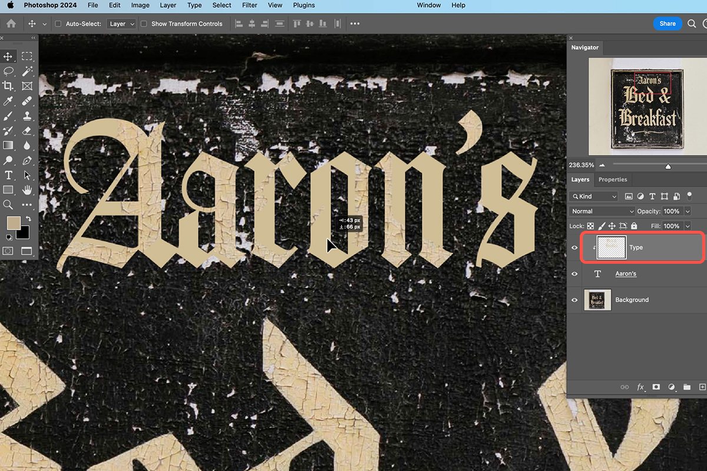Select the Horizontal Type tool
The image size is (707, 471).
(8, 175)
